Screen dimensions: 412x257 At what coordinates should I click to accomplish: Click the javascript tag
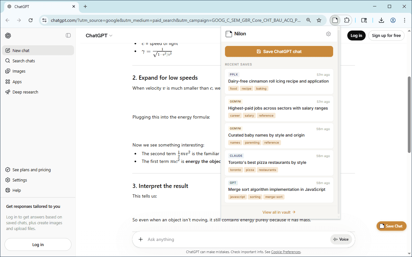click(x=238, y=197)
